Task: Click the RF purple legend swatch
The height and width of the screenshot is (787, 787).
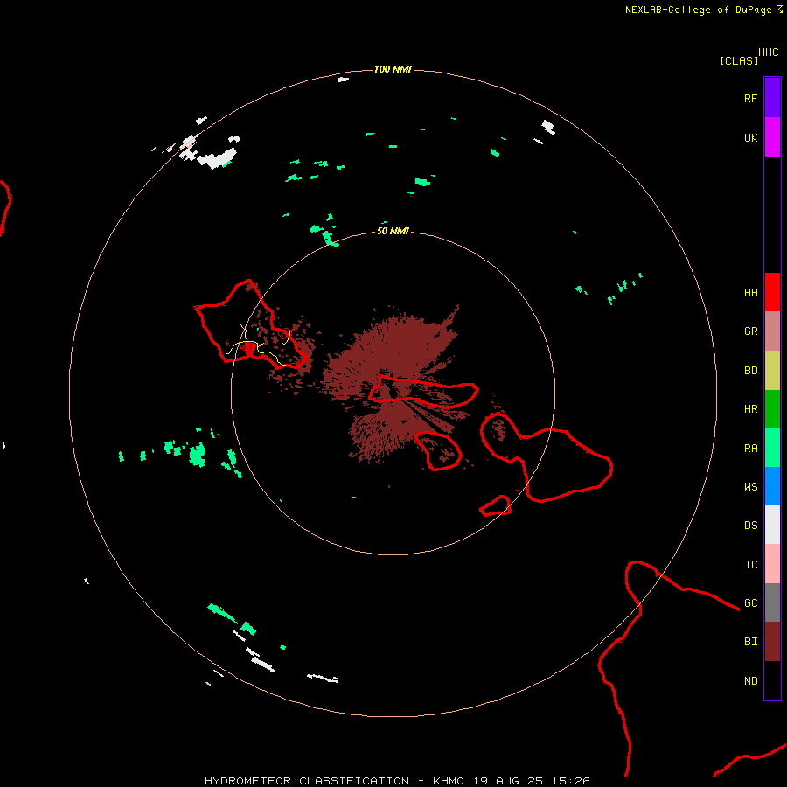Action: pyautogui.click(x=772, y=98)
